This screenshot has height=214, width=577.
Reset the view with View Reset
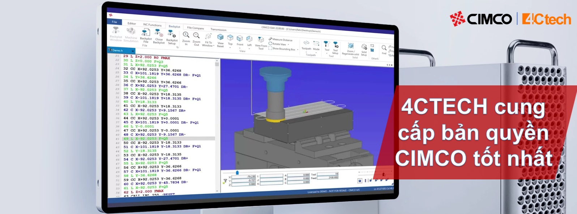220,37
